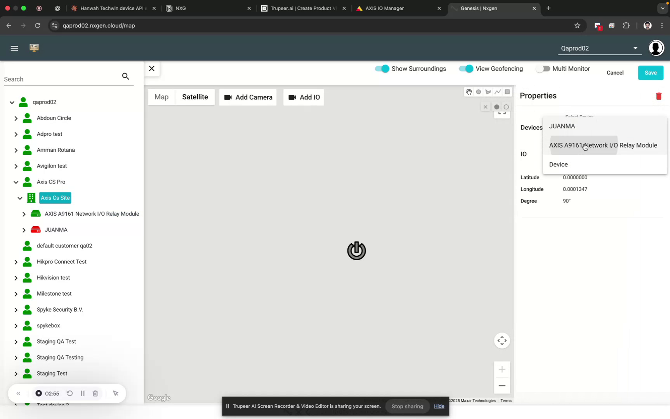The height and width of the screenshot is (419, 670).
Task: Switch to the Satellite map view
Action: coord(195,97)
